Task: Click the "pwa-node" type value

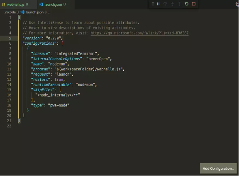Action: click(x=59, y=105)
